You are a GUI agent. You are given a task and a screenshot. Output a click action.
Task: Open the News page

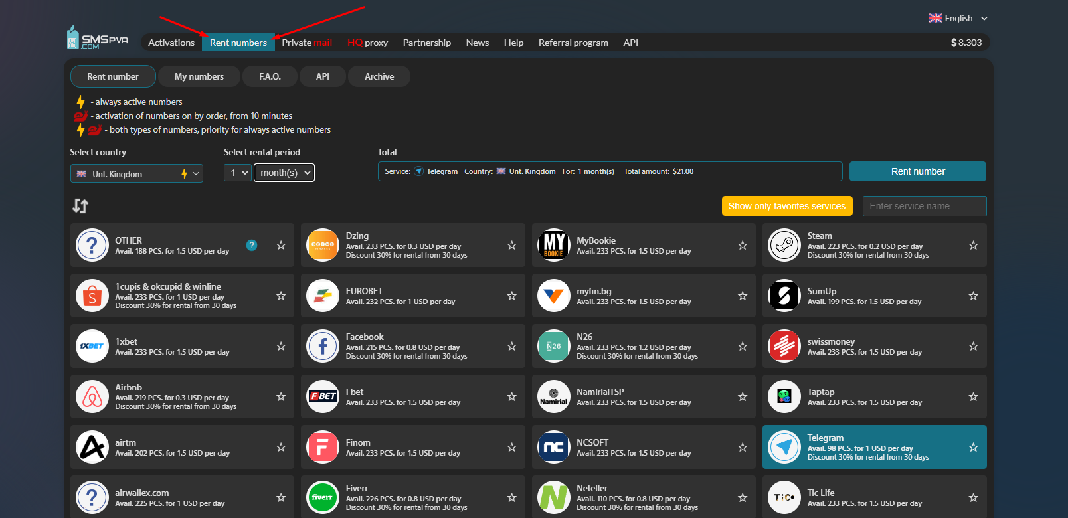pos(478,43)
